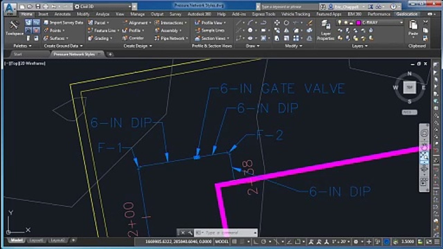Toggle polar tracking on status bar

coord(264,242)
